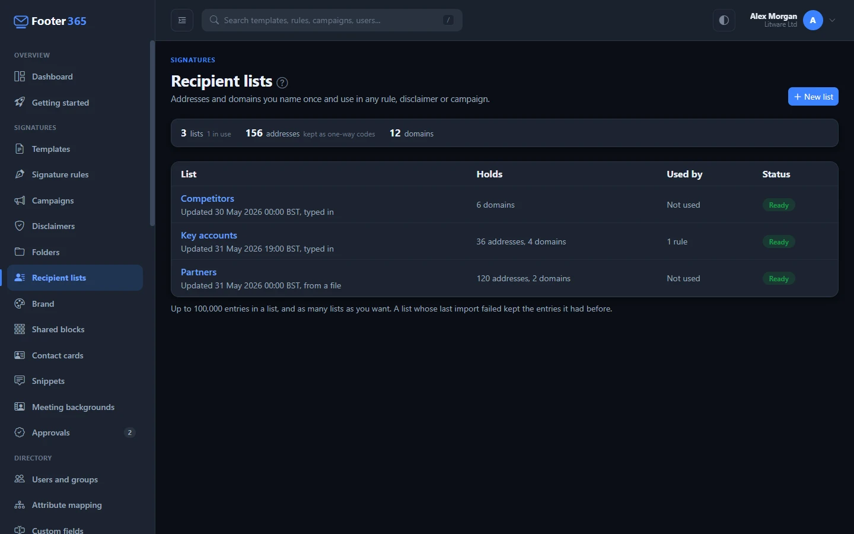Click the New list button
The width and height of the screenshot is (854, 534).
pos(813,97)
